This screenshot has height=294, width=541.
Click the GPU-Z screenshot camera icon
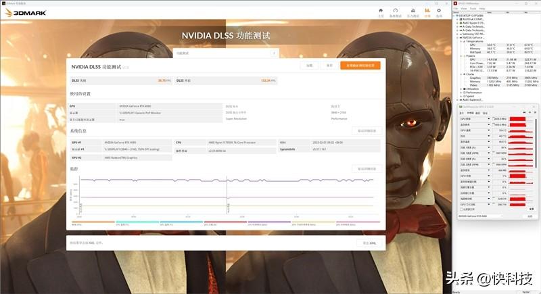coord(525,112)
